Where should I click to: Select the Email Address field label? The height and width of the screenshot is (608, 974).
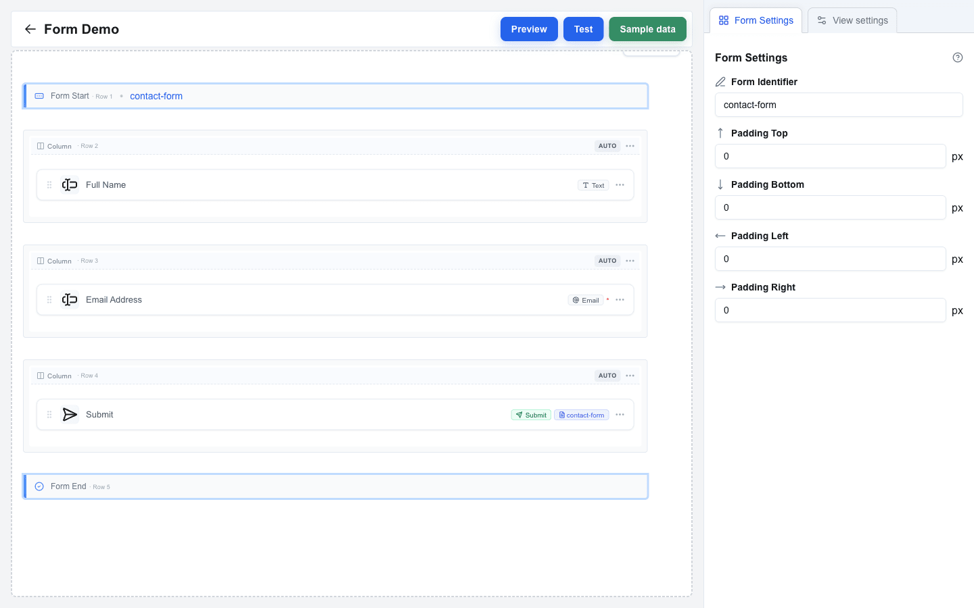tap(114, 300)
